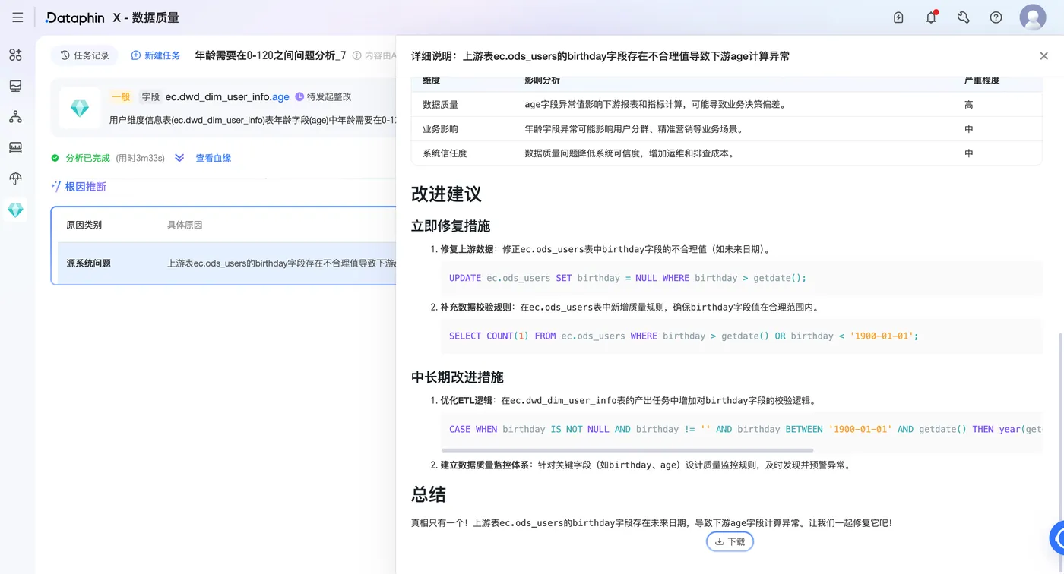The height and width of the screenshot is (574, 1064).
Task: Click the 立即修复措施 subheading
Action: point(451,226)
